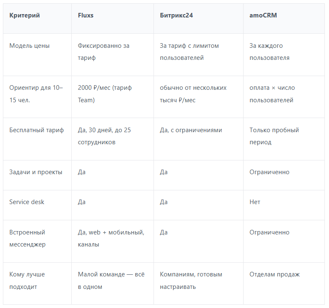This screenshot has width=329, height=308.
Task: Select the обычно от нескольких тысяч cell
Action: click(x=193, y=94)
